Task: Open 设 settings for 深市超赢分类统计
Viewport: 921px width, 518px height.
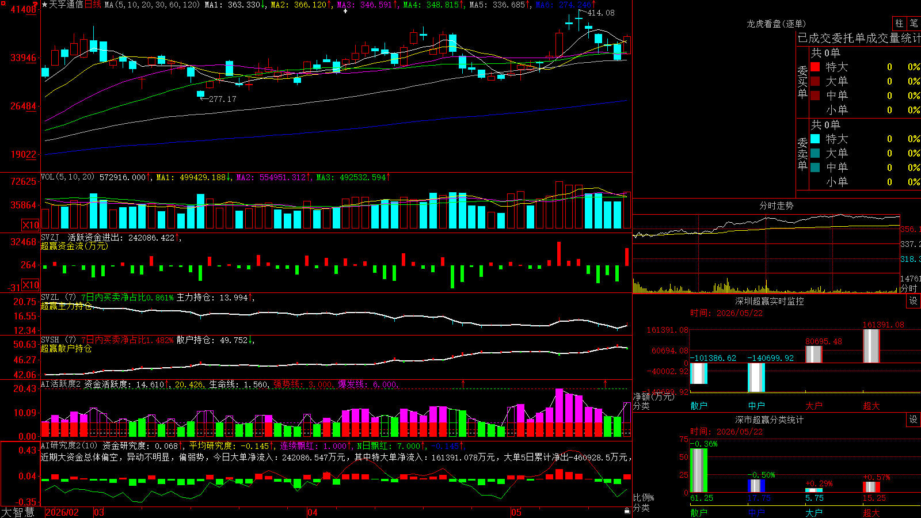Action: pyautogui.click(x=914, y=420)
